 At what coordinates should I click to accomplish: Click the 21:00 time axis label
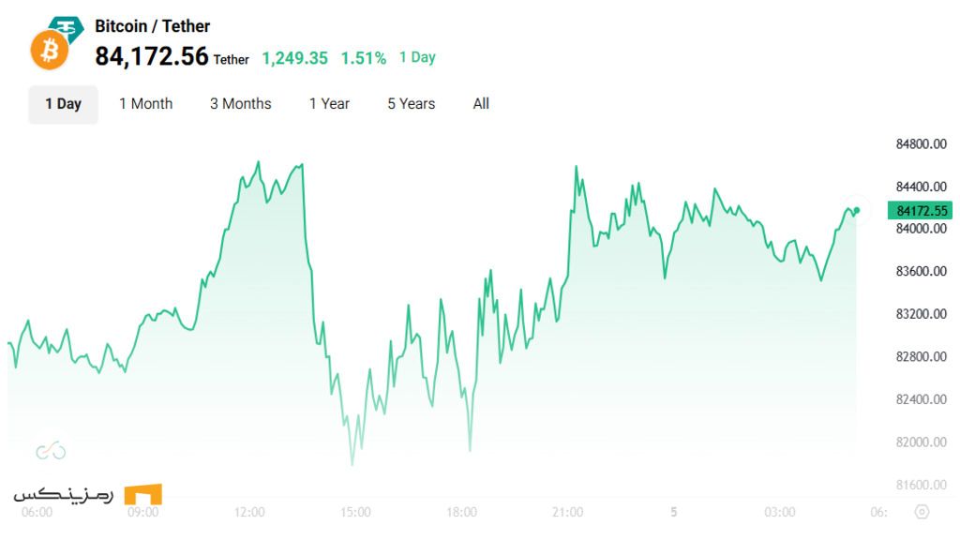(x=568, y=512)
